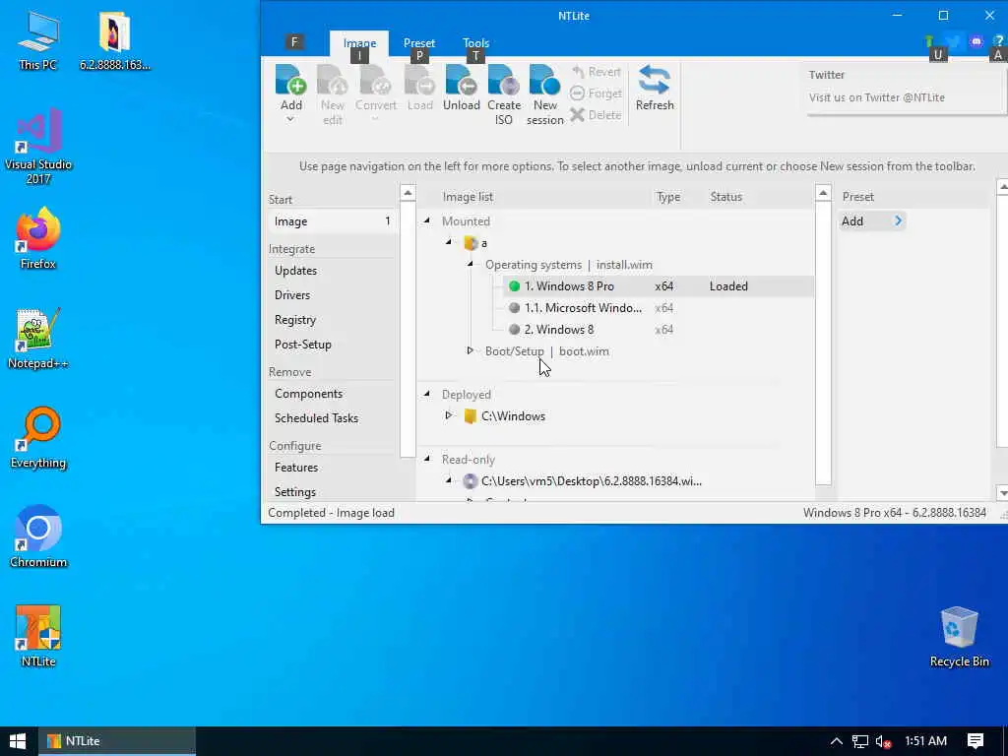This screenshot has height=756, width=1008.
Task: Click the New edit toolbar icon
Action: click(333, 81)
